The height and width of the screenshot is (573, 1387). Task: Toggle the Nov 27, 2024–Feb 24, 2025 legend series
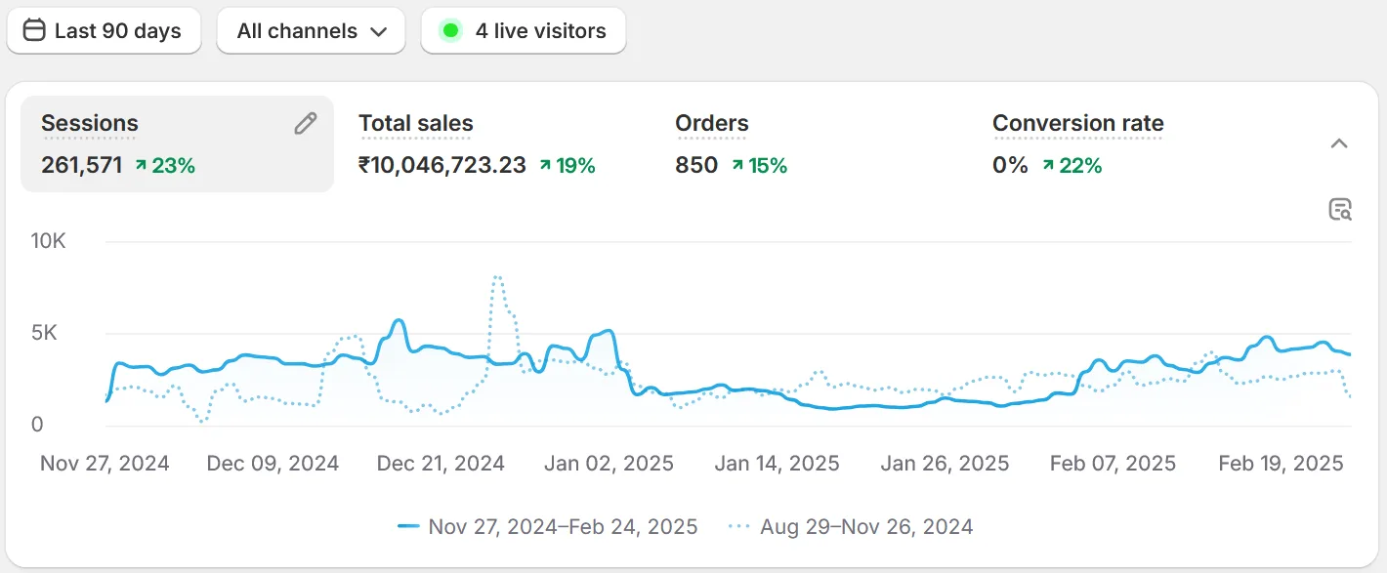[x=548, y=527]
